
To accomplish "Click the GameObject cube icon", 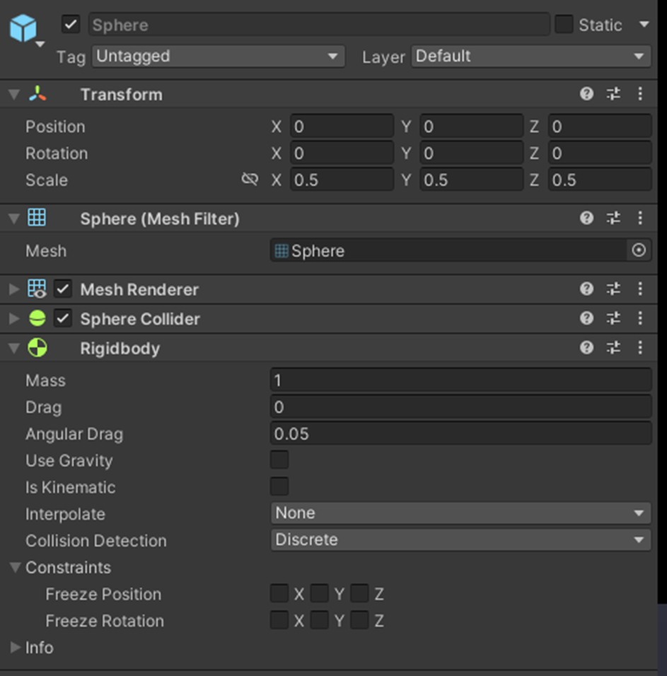I will tap(23, 28).
